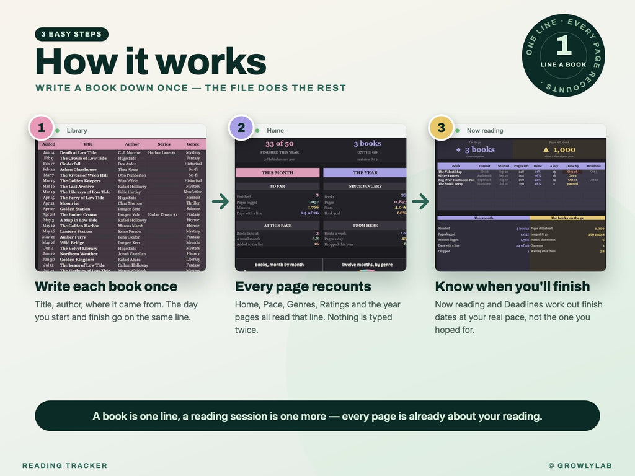Select 'The Velvet Library' title cell

(x=79, y=249)
